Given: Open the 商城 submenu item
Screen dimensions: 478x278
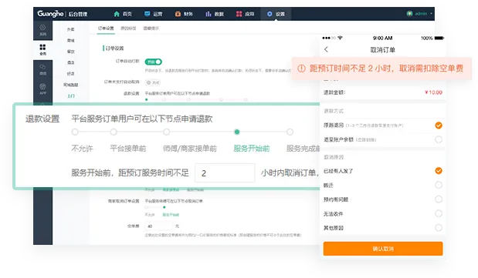Looking at the screenshot, I should tap(71, 41).
